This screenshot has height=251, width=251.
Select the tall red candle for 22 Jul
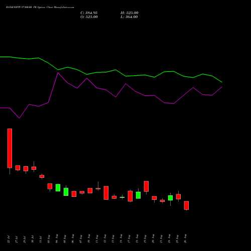(10, 148)
